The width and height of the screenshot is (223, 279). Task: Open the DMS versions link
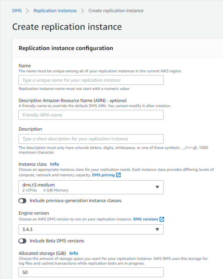coord(146,219)
